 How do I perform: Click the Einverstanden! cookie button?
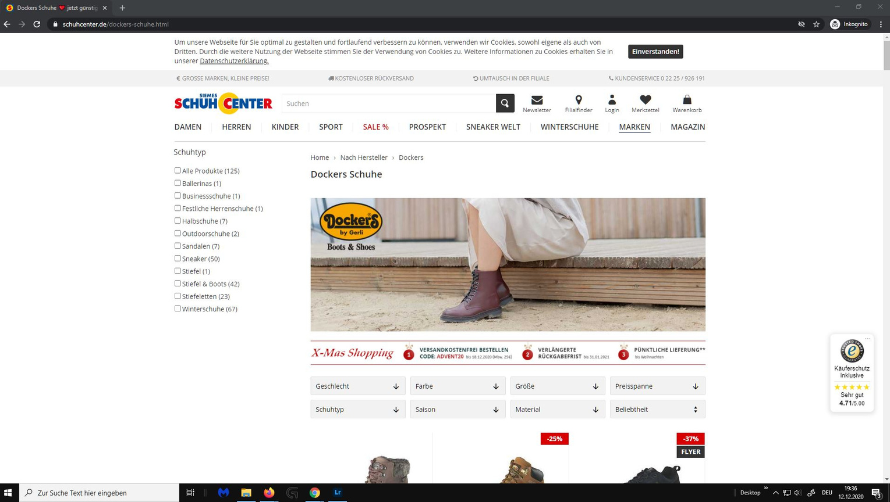[655, 52]
